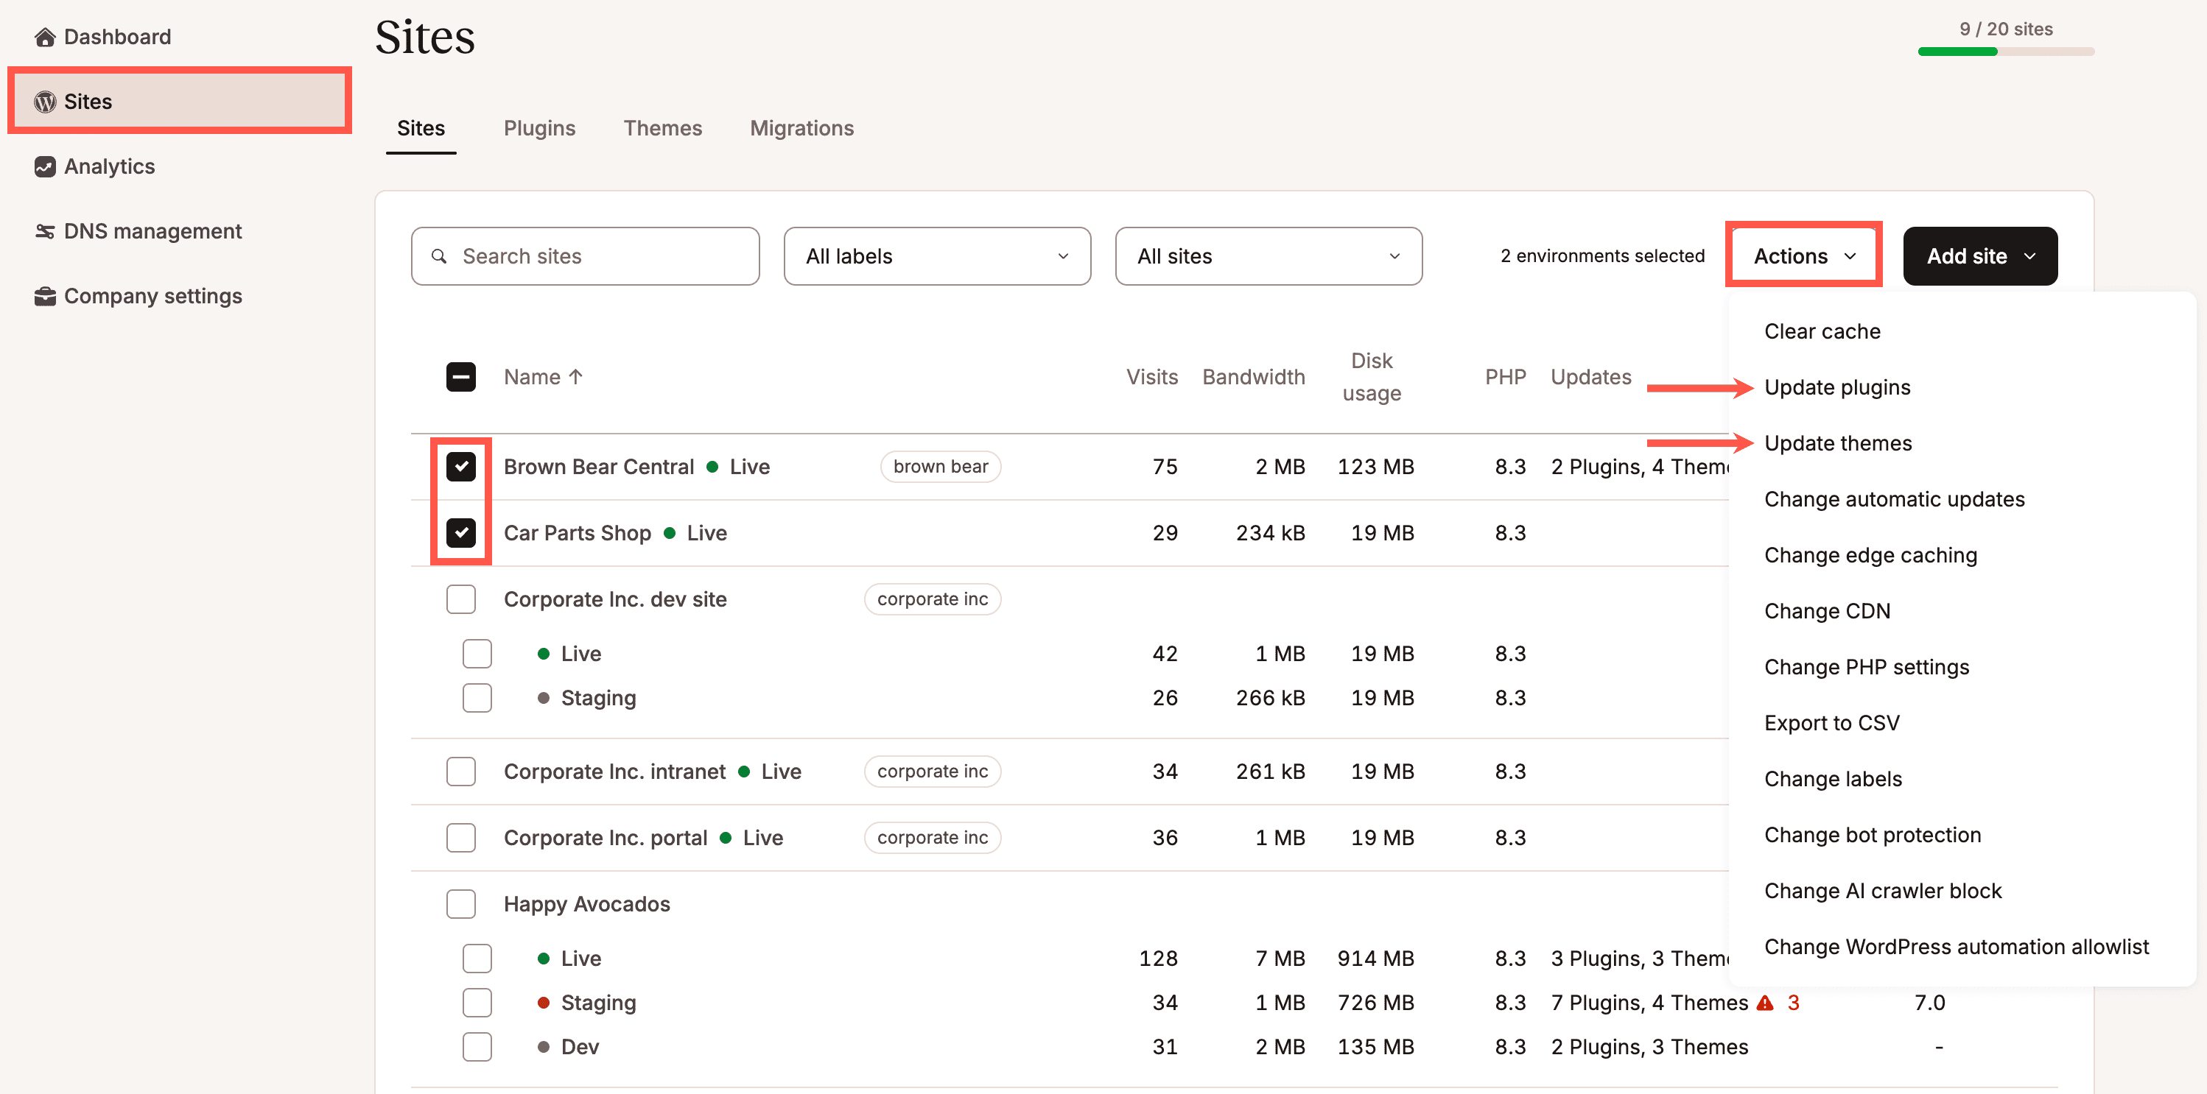Click the Company settings briefcase icon

coord(44,296)
